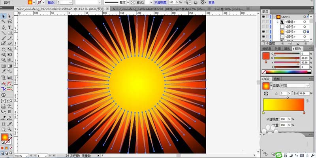316x158 pixels.
Task: Toggle visibility of the selected orange <路径> row
Action: pyautogui.click(x=263, y=32)
